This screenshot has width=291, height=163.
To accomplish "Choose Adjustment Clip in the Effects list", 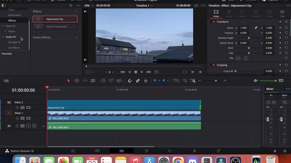I will [55, 19].
